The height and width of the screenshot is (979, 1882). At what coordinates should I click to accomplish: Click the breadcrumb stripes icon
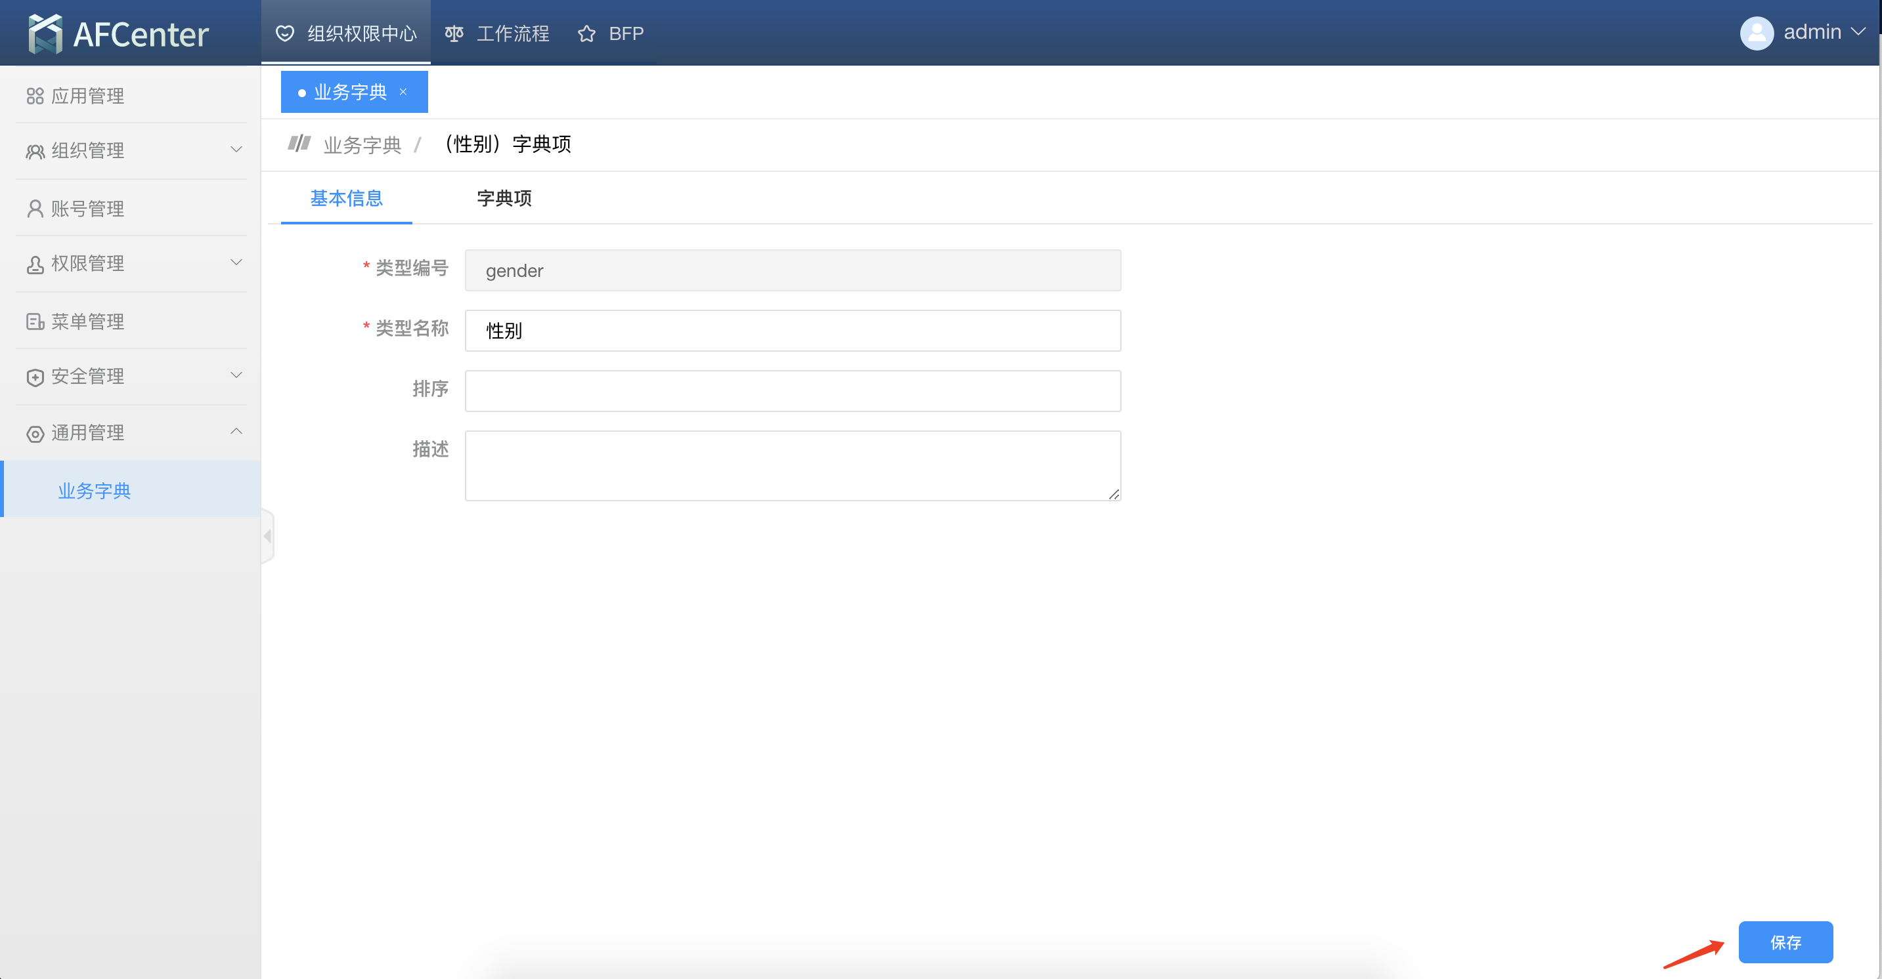[x=299, y=143]
